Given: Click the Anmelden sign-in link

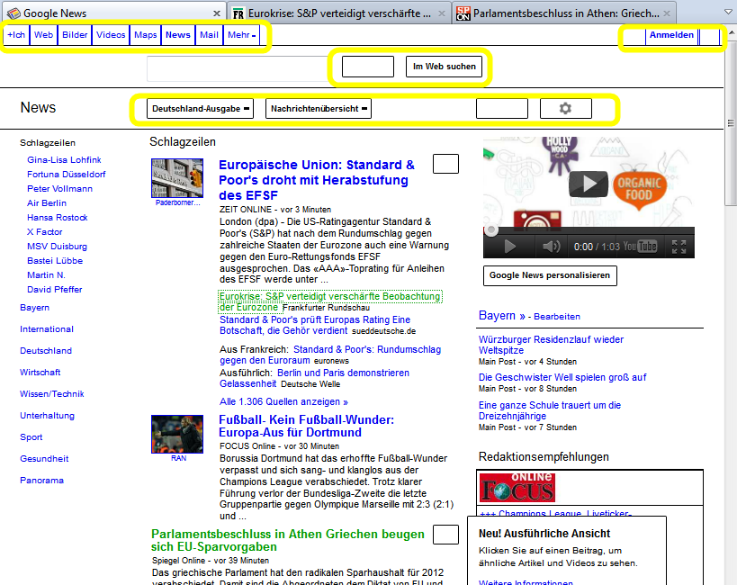Looking at the screenshot, I should click(671, 35).
